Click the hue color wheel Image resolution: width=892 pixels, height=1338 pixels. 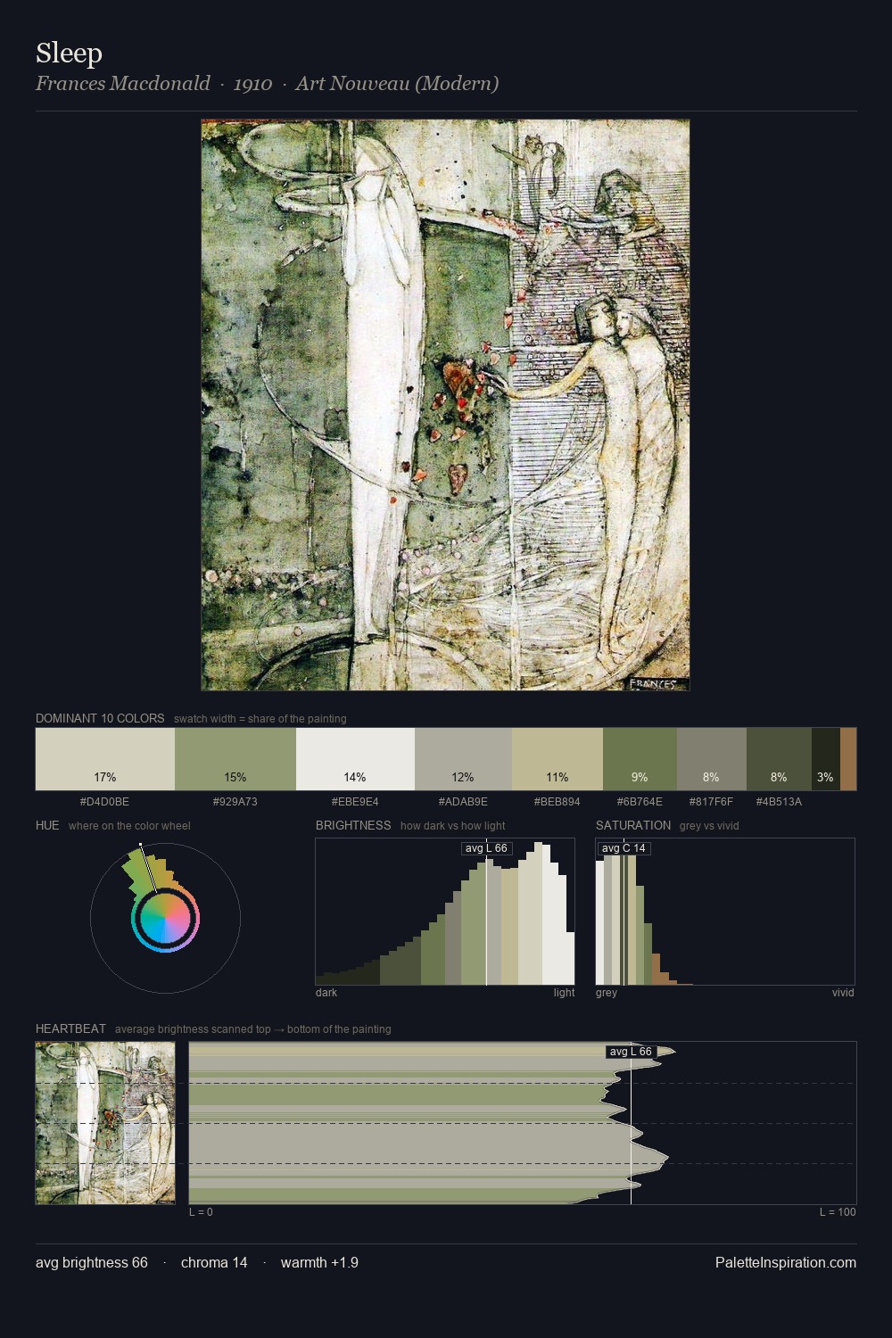pyautogui.click(x=165, y=918)
